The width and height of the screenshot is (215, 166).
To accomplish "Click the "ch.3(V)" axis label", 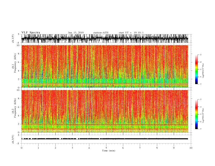I will 13,139.
